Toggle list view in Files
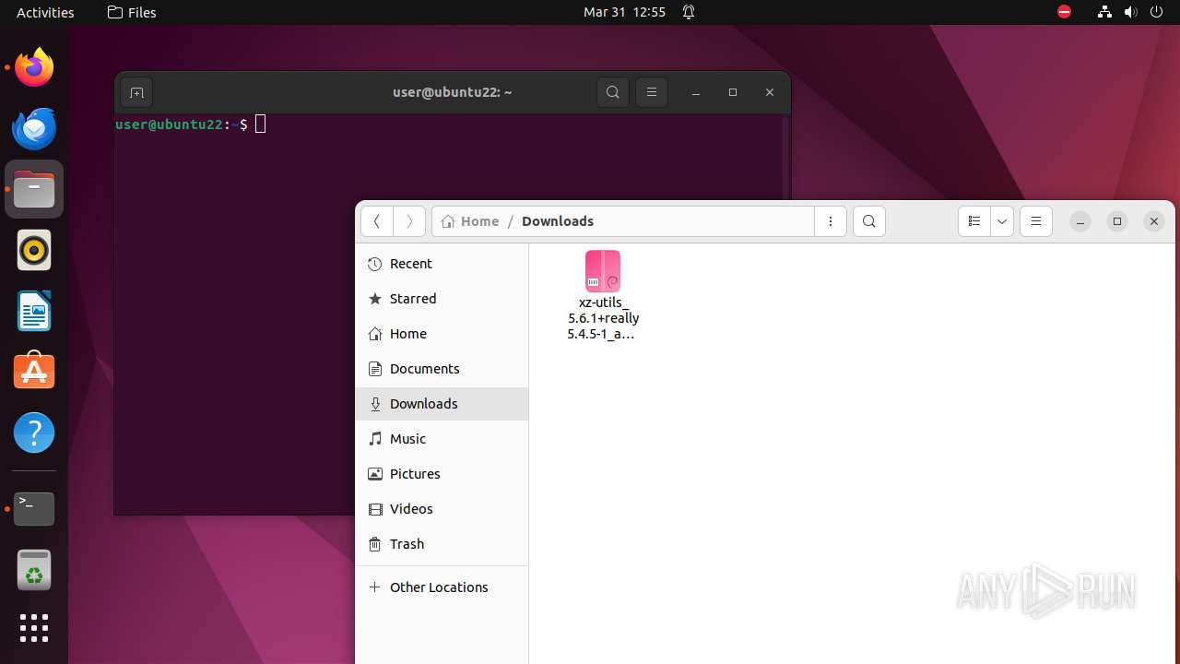 [973, 221]
